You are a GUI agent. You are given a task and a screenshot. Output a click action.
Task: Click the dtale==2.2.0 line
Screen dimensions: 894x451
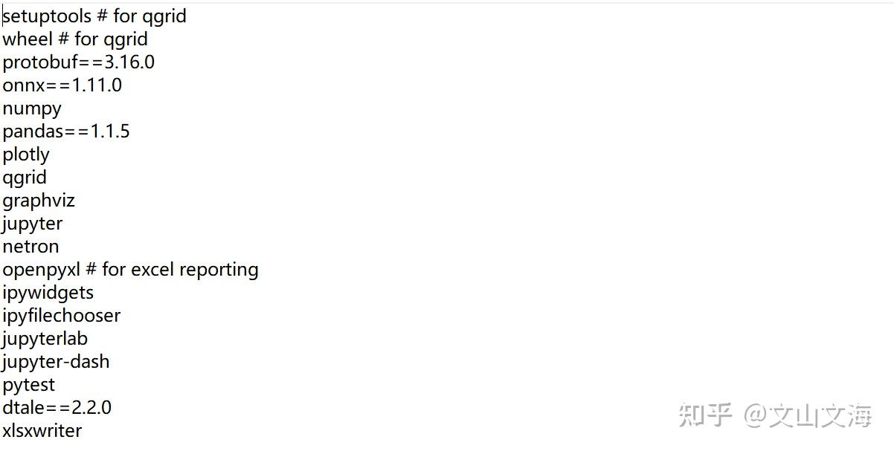tap(57, 408)
